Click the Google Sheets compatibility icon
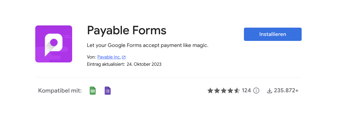This screenshot has width=343, height=126. (x=93, y=91)
